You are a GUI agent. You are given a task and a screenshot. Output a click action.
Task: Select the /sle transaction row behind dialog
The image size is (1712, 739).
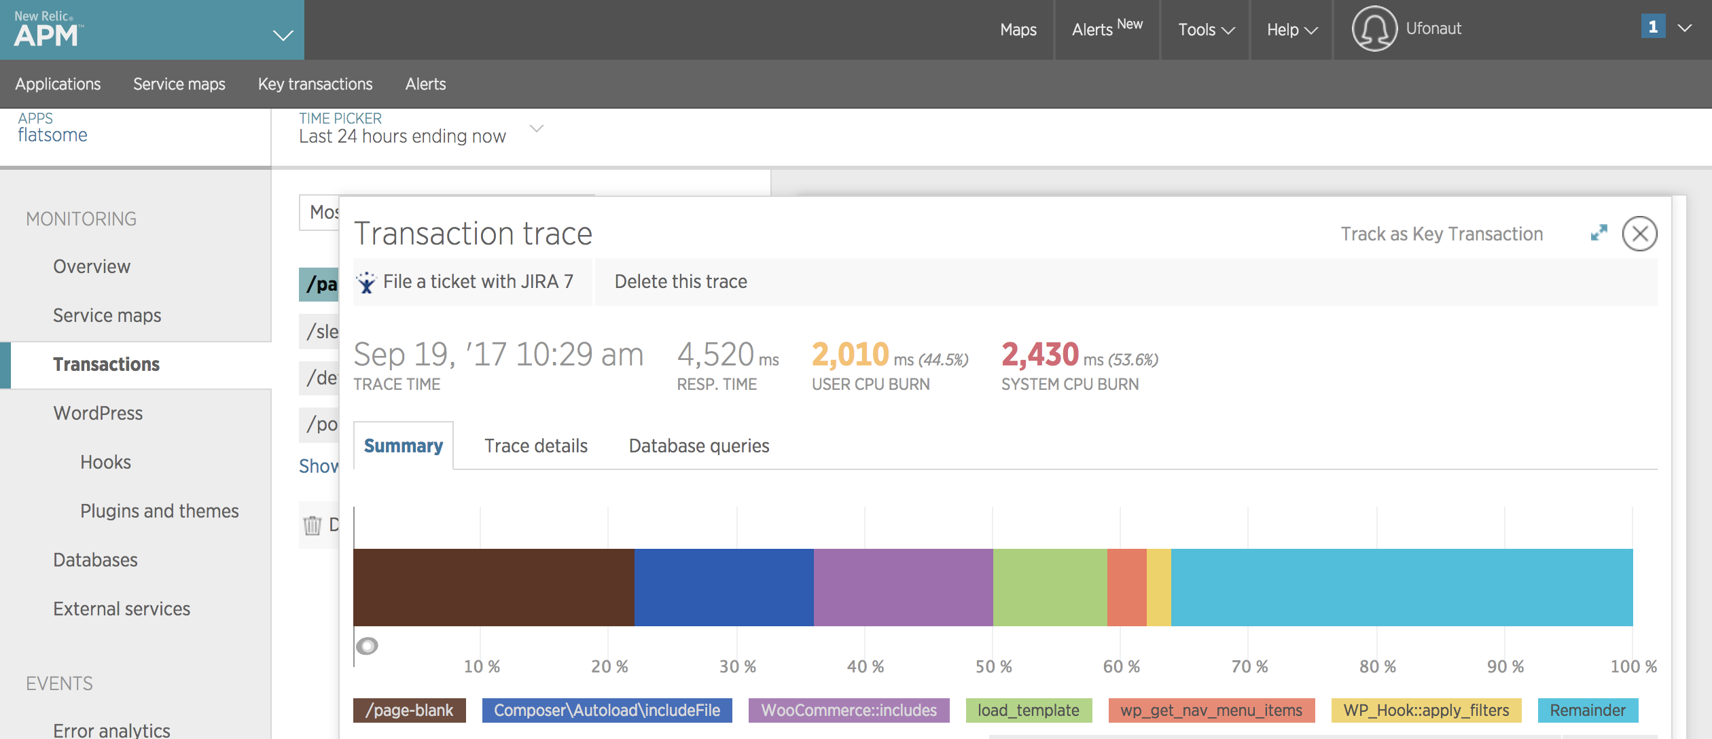point(319,331)
